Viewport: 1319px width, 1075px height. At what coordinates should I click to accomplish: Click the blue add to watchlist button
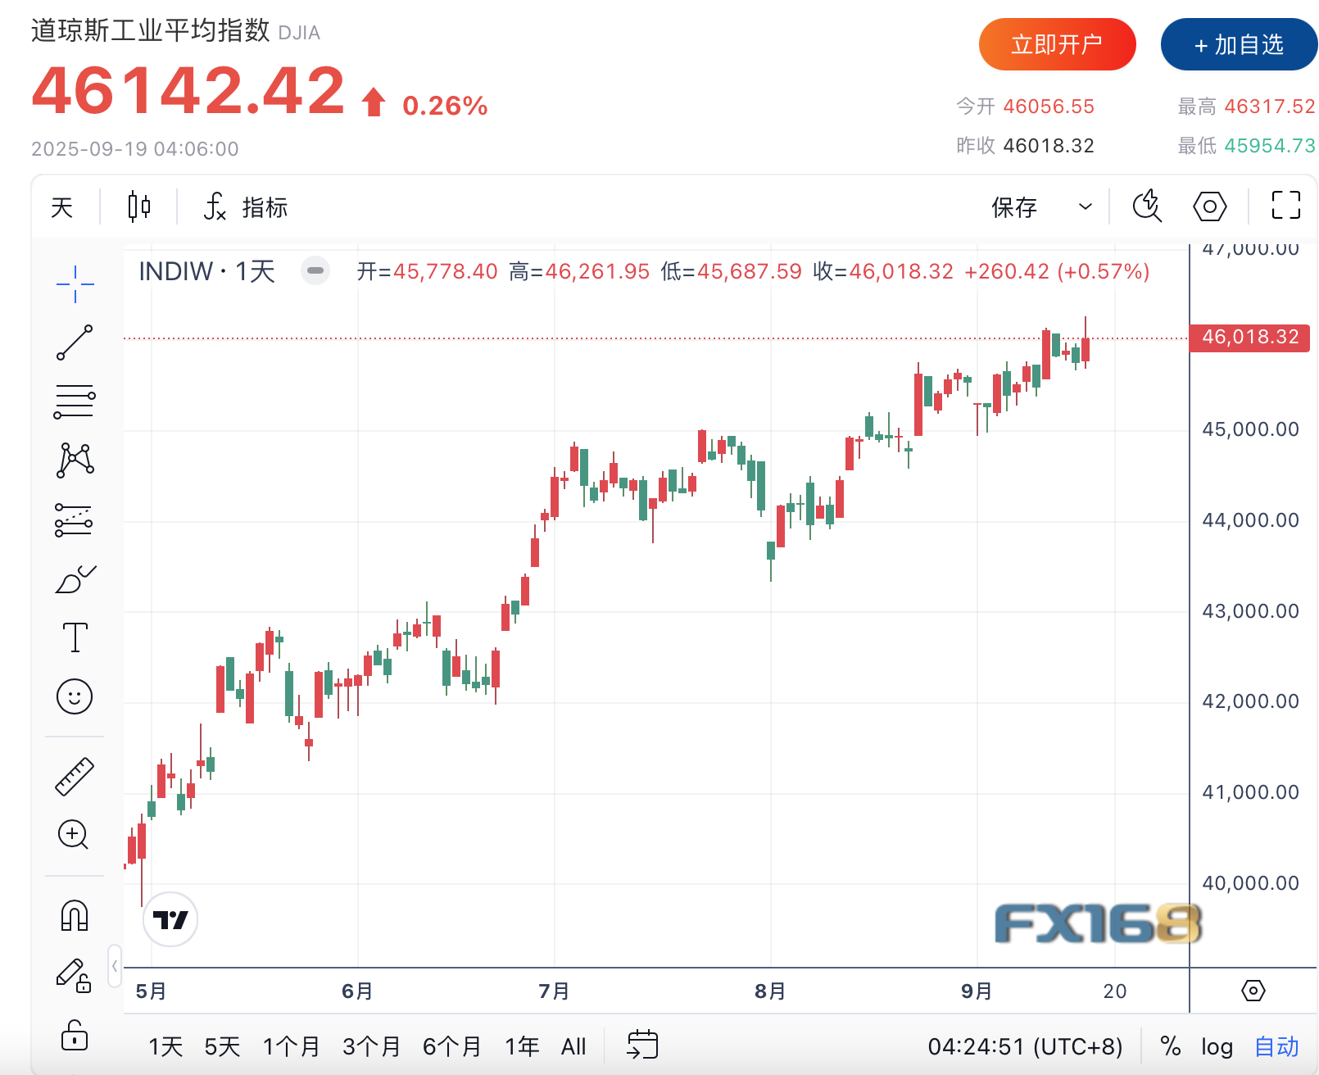1239,44
